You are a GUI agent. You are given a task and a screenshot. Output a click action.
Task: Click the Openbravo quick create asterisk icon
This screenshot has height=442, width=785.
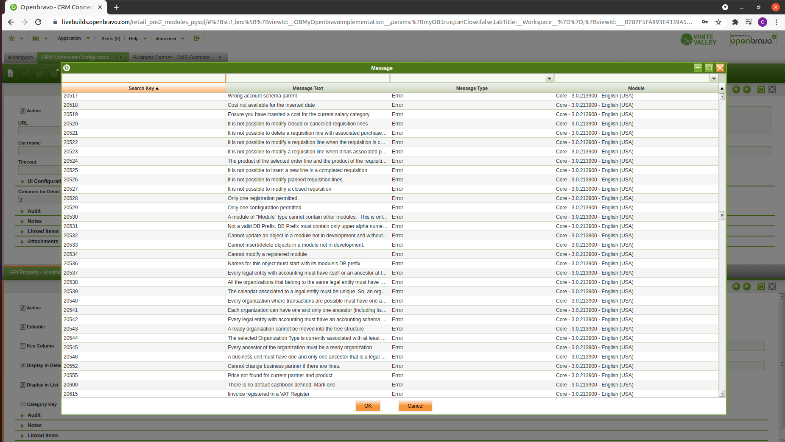click(x=11, y=38)
